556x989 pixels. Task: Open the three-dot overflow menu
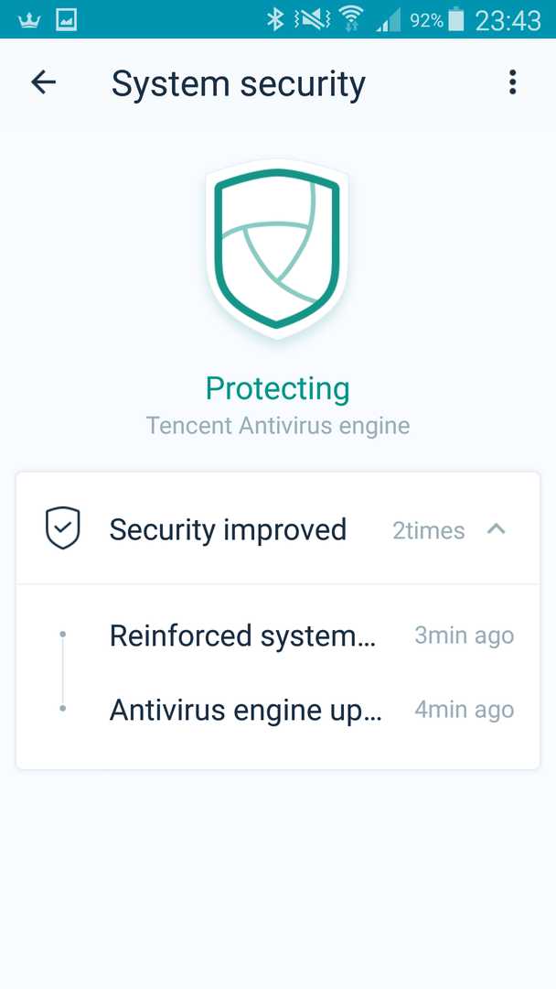pos(512,82)
